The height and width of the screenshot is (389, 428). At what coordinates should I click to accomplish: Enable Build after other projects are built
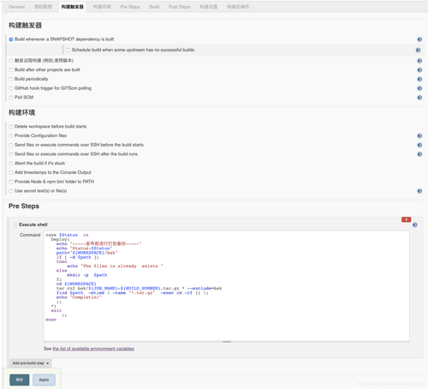point(11,70)
